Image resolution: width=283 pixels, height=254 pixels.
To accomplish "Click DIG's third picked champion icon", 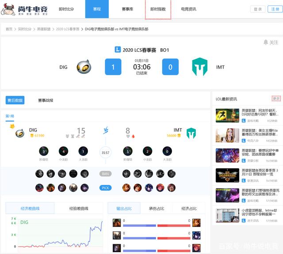I will coord(62,188).
